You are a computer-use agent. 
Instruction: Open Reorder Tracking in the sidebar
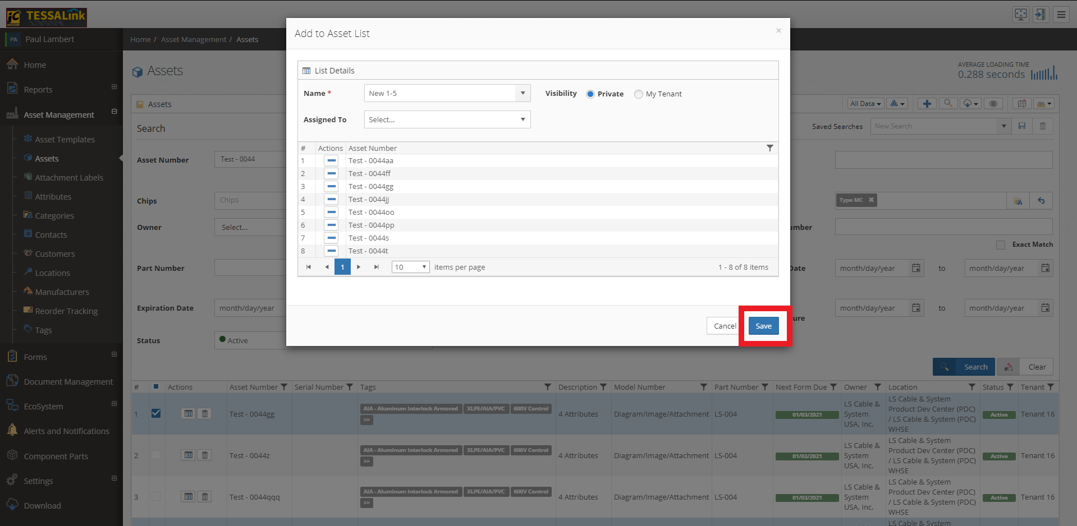point(66,311)
